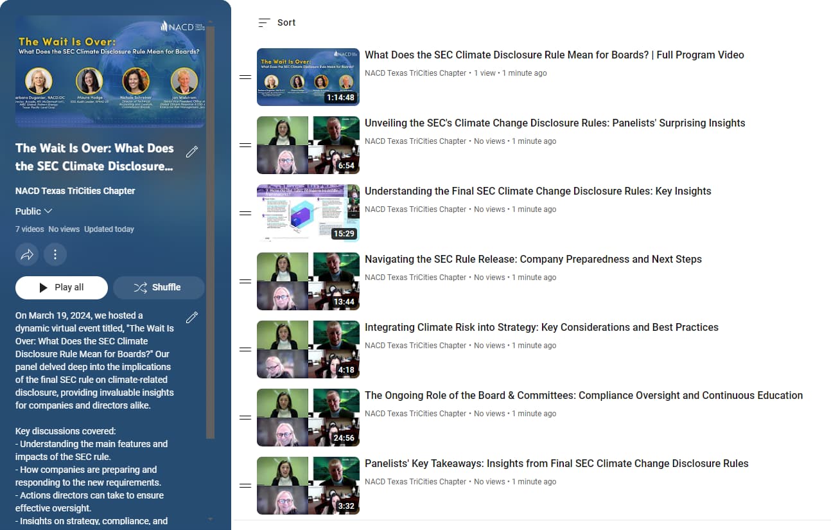The width and height of the screenshot is (831, 530).
Task: Click the 'Updated today' text
Action: (x=109, y=229)
